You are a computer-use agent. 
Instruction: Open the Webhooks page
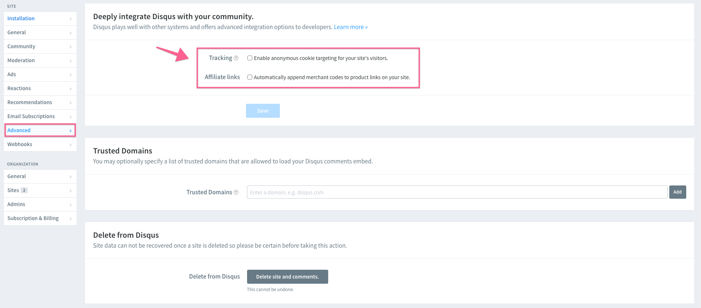[x=40, y=144]
